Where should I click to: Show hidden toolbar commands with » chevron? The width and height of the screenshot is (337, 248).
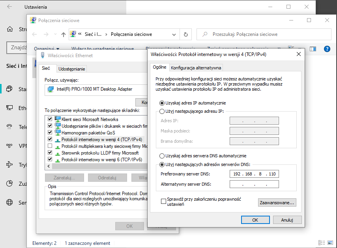[x=279, y=48]
